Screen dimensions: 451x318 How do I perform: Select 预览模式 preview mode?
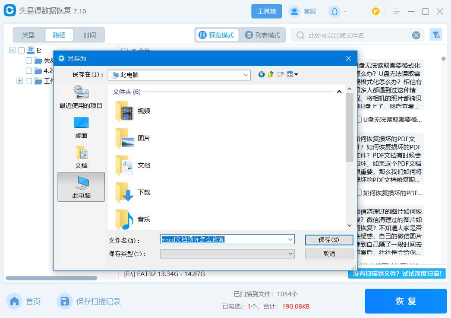(x=217, y=35)
